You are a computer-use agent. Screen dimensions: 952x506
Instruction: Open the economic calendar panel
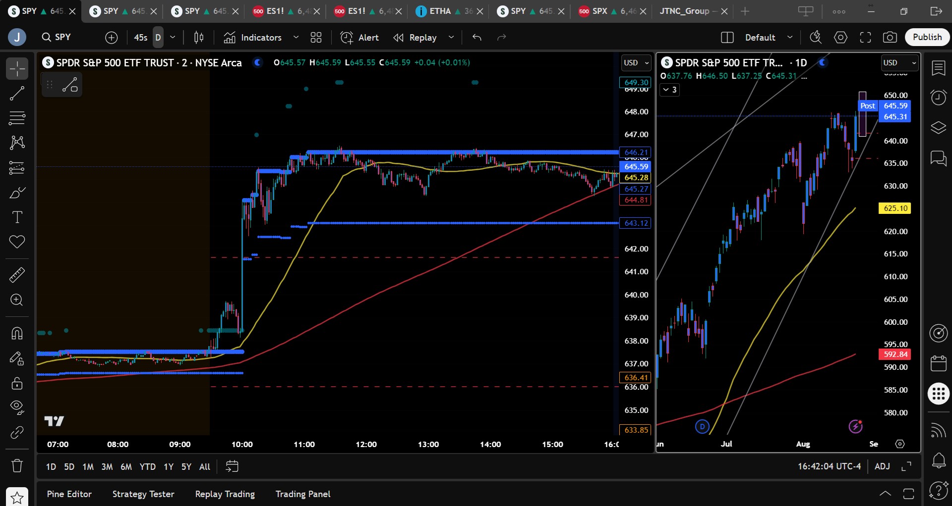click(x=939, y=363)
